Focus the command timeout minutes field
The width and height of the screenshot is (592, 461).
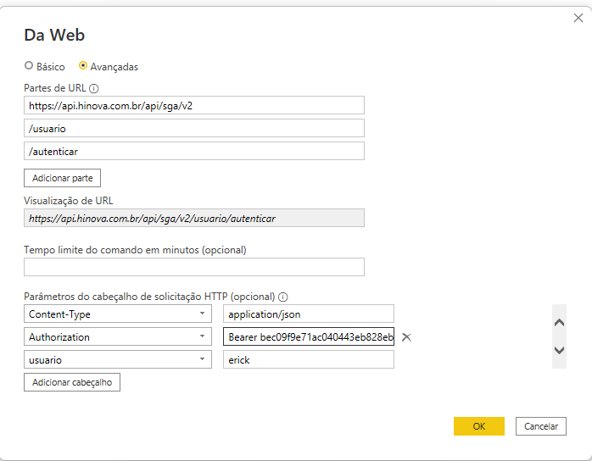click(x=194, y=267)
